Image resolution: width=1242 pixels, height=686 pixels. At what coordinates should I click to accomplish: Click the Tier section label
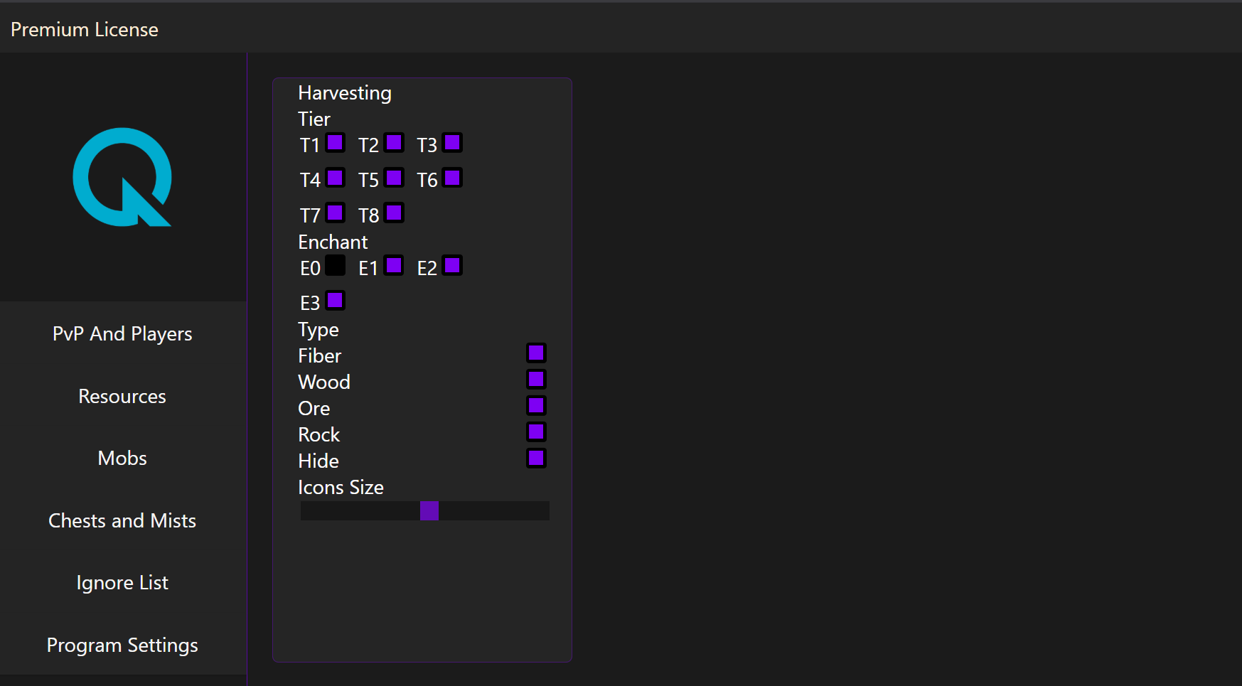[x=314, y=119]
